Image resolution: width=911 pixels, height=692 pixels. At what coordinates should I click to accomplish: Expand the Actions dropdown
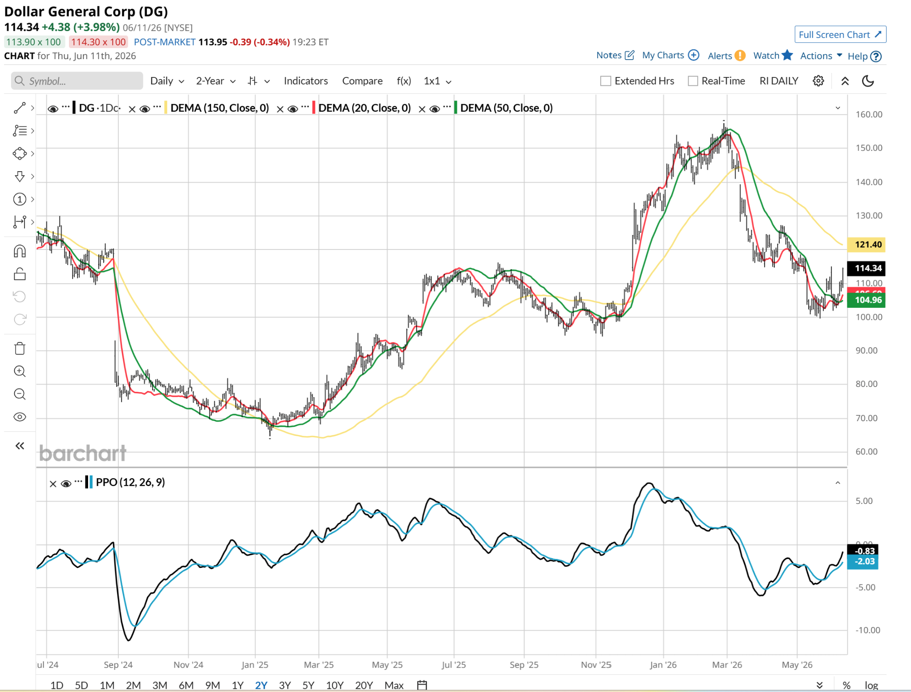pyautogui.click(x=821, y=56)
